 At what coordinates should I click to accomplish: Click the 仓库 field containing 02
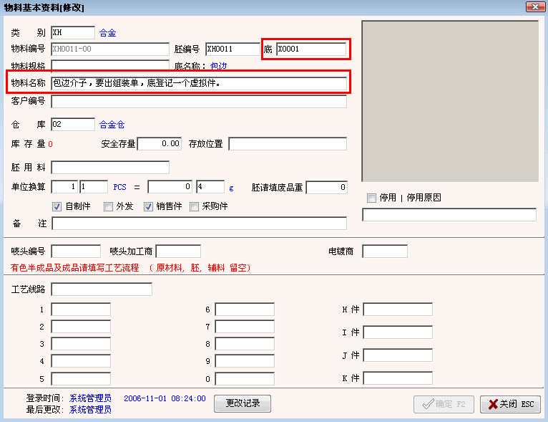73,124
